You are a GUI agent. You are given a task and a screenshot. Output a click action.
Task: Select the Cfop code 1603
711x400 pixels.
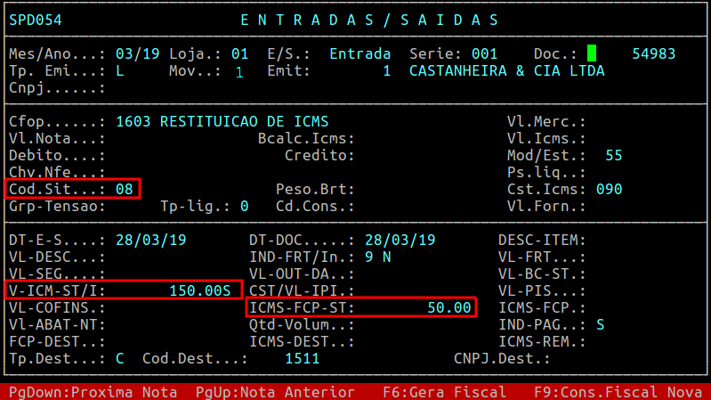tap(133, 121)
